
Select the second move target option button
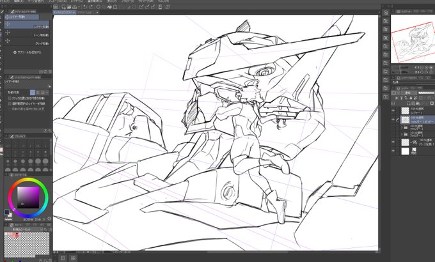click(38, 92)
